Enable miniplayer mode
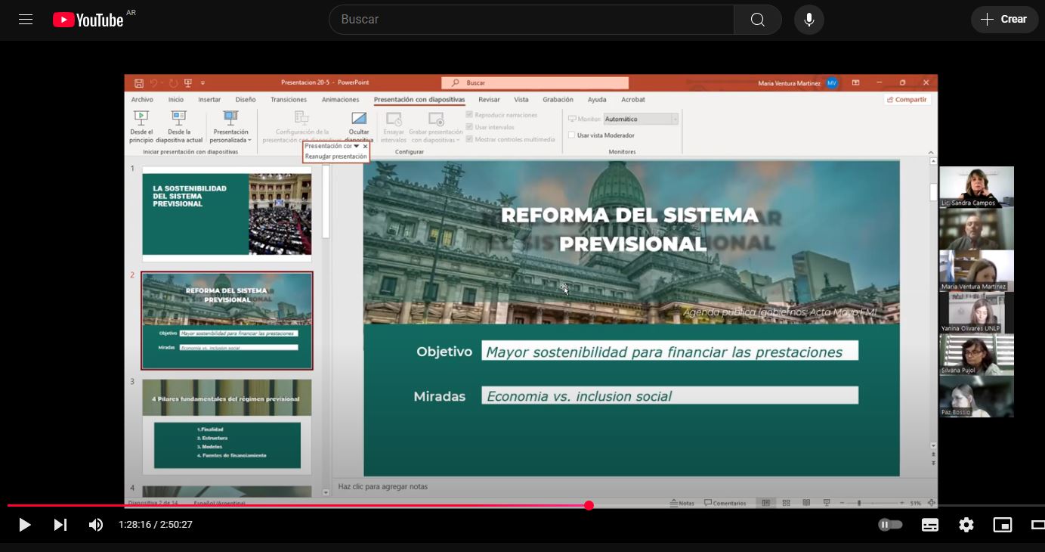This screenshot has height=552, width=1045. 1002,525
